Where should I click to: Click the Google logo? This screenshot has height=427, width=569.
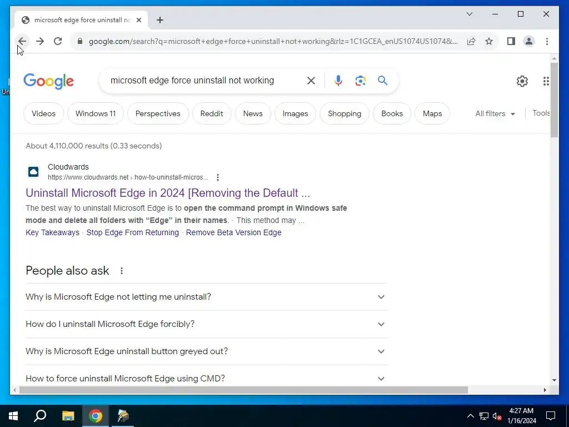point(49,81)
